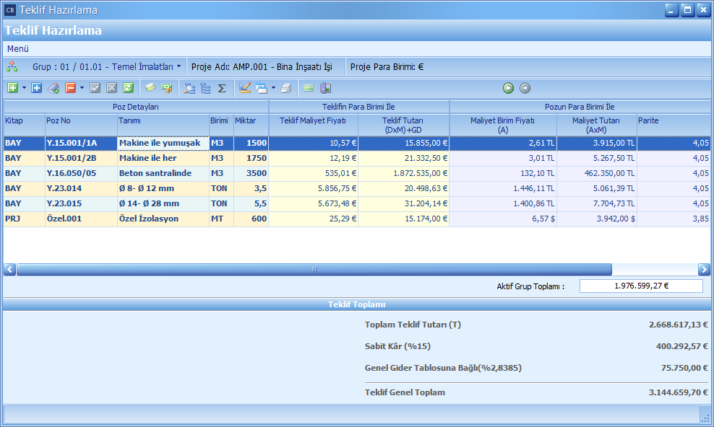Open the Menü menu
Screen dimensions: 714x427
tap(18, 49)
